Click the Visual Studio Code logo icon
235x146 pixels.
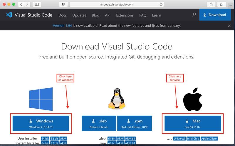coord(9,15)
